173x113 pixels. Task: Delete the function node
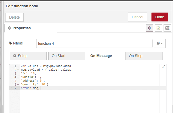[14, 17]
